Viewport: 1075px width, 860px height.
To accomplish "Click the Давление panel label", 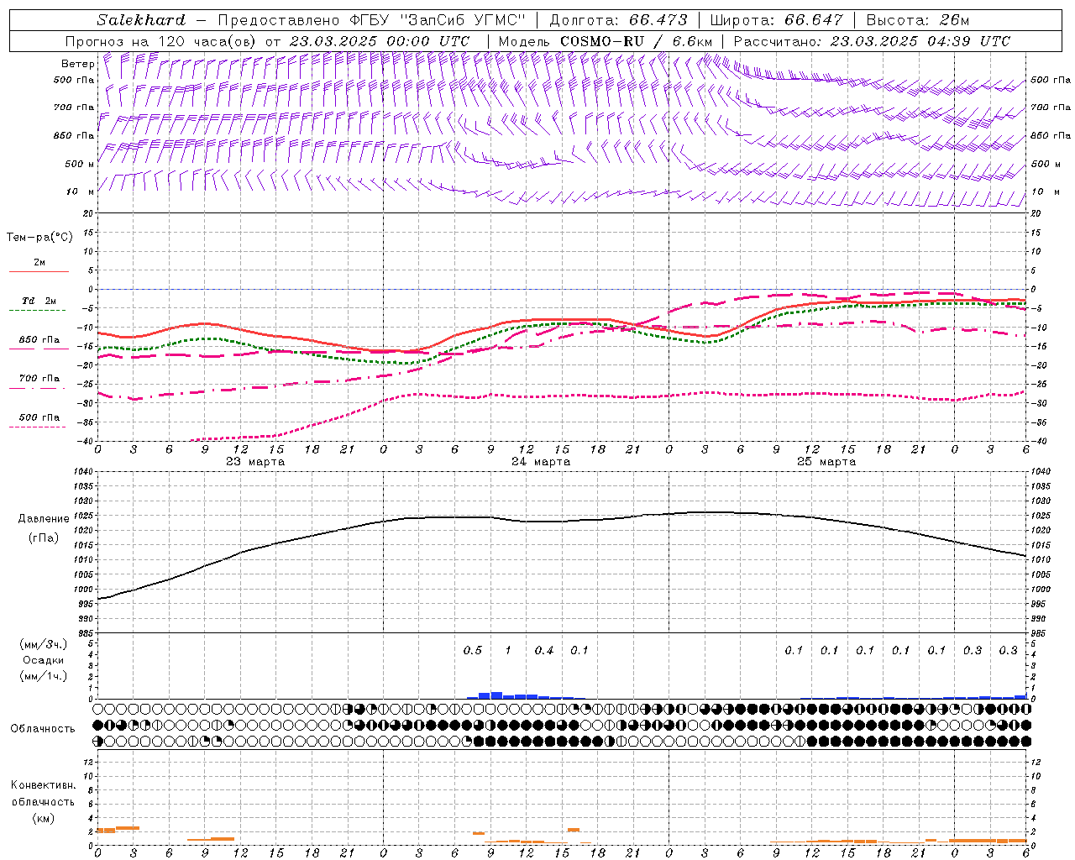I will [44, 519].
